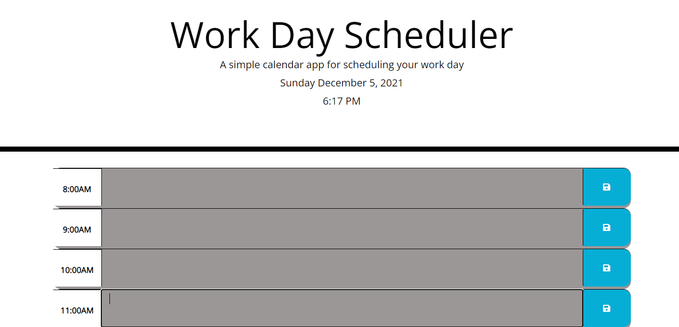Viewport: 679px width, 327px height.
Task: Click the 11:00AM time label
Action: (77, 310)
